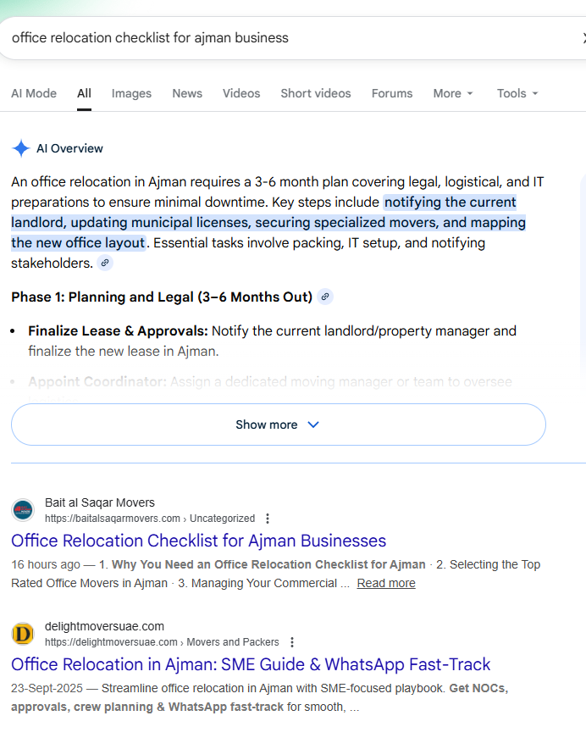Clear the search box with the X
The image size is (586, 738).
[x=583, y=38]
